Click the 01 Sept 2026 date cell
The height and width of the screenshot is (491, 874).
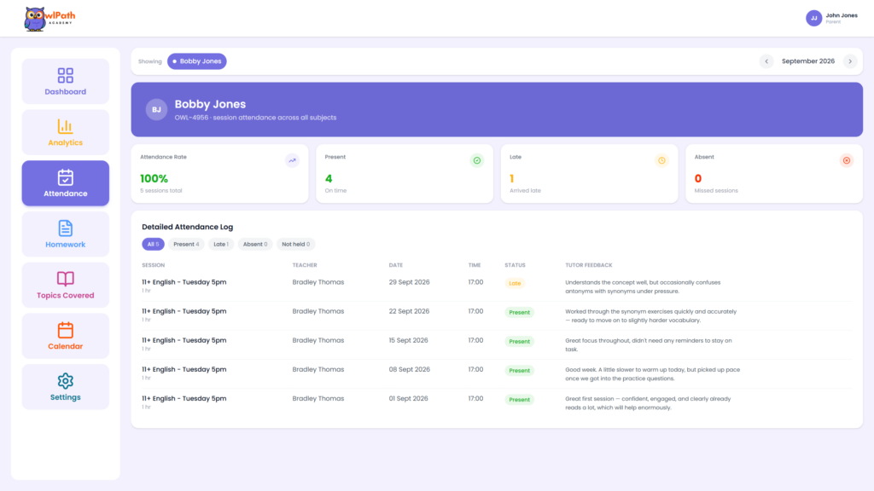[409, 399]
